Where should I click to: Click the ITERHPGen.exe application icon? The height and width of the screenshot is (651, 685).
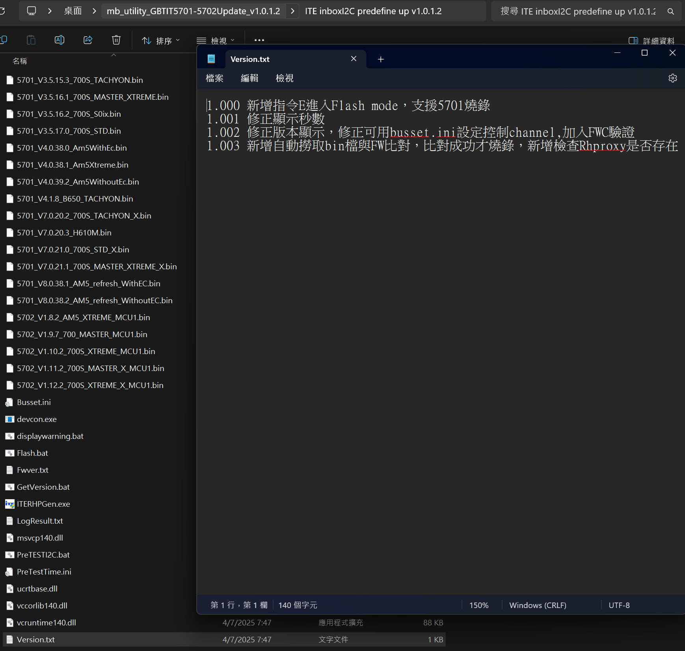[x=9, y=504]
